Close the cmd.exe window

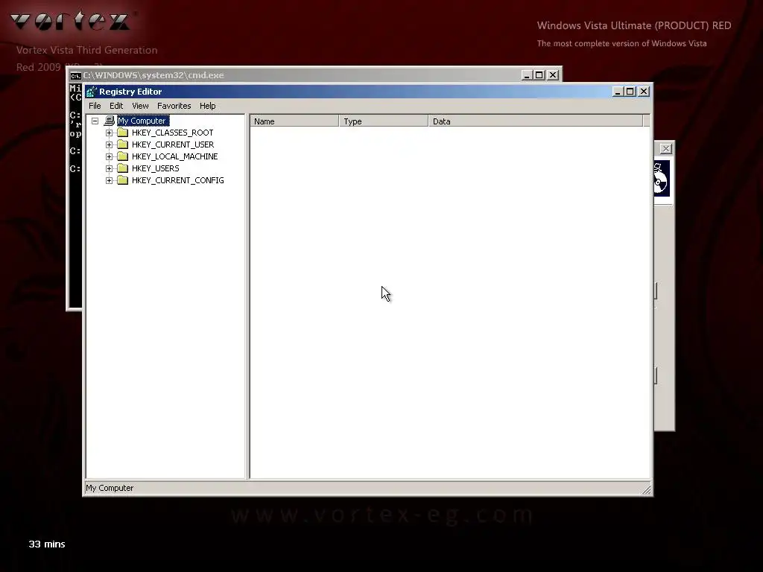[553, 75]
